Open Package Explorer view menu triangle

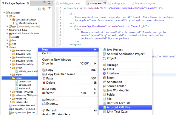point(50,8)
